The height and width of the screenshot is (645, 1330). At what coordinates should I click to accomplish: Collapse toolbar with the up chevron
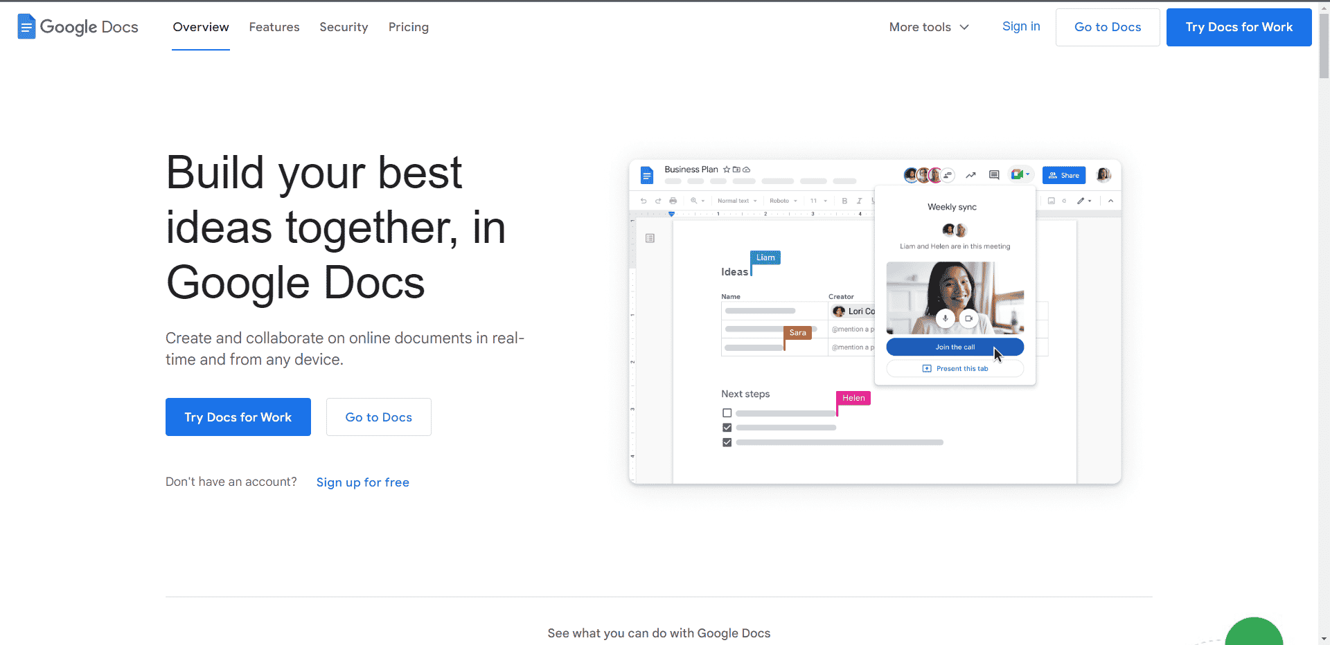1110,201
